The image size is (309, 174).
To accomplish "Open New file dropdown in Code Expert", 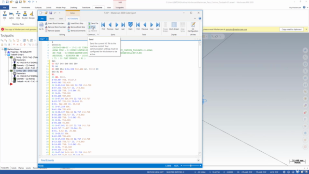I will point(43,13).
